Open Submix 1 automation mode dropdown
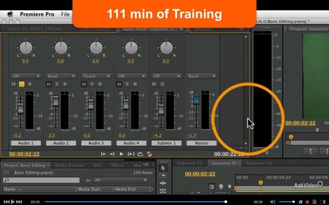 tap(167, 76)
